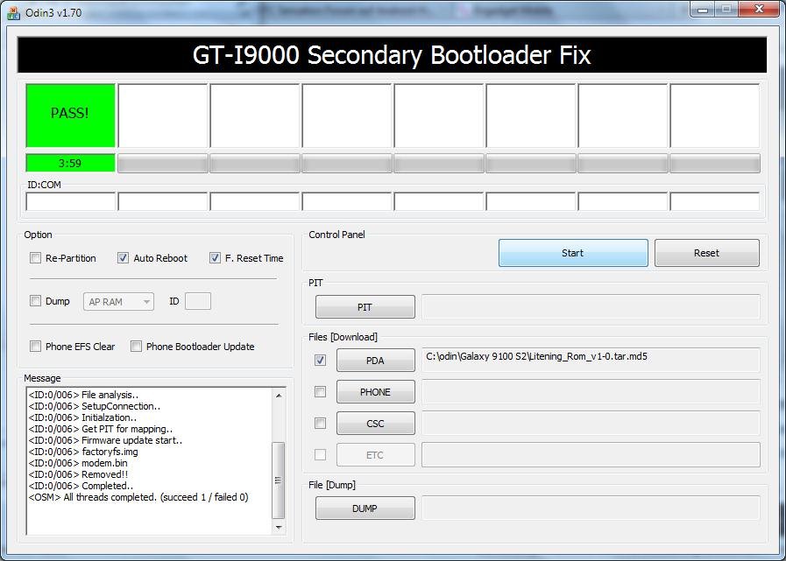Select the "Removed!!" log line

pyautogui.click(x=79, y=474)
